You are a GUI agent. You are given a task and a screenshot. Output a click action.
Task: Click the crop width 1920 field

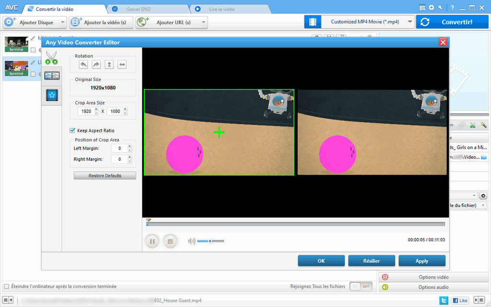pos(86,111)
